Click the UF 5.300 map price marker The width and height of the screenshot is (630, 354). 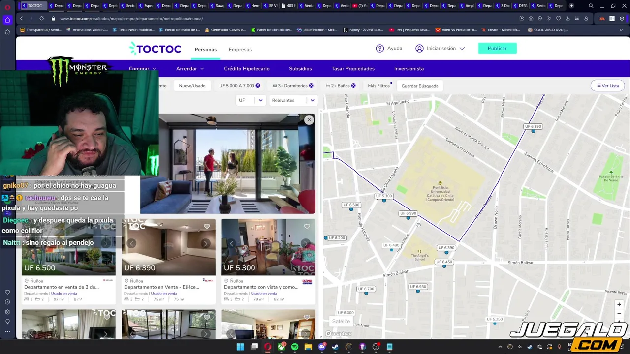(x=384, y=196)
